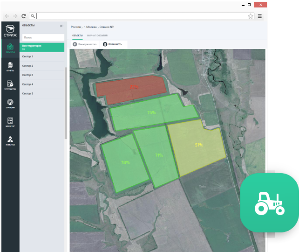
Task: Click the Стриж logo
Action: tap(10, 30)
